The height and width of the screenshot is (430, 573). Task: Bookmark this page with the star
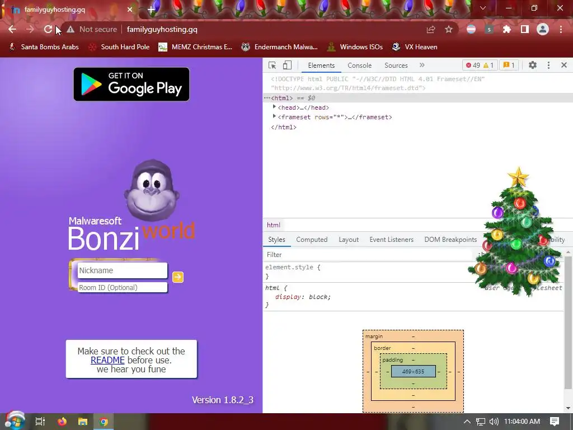449,29
